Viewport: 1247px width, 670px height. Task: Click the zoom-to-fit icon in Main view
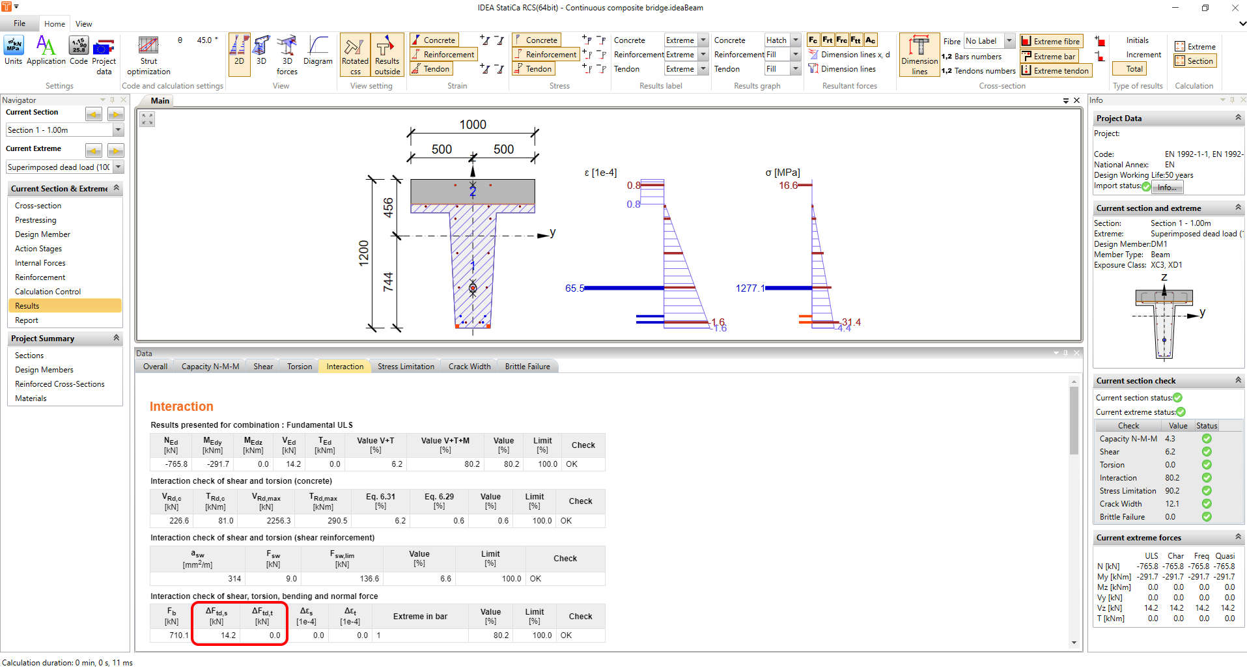tap(147, 119)
